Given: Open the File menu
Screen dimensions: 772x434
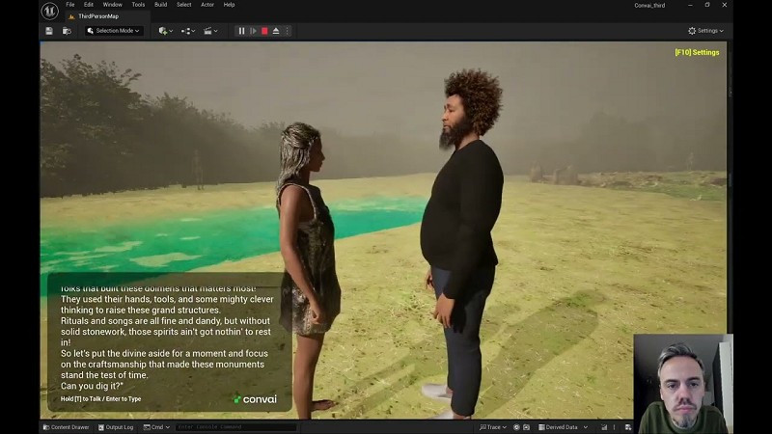Looking at the screenshot, I should (x=69, y=5).
